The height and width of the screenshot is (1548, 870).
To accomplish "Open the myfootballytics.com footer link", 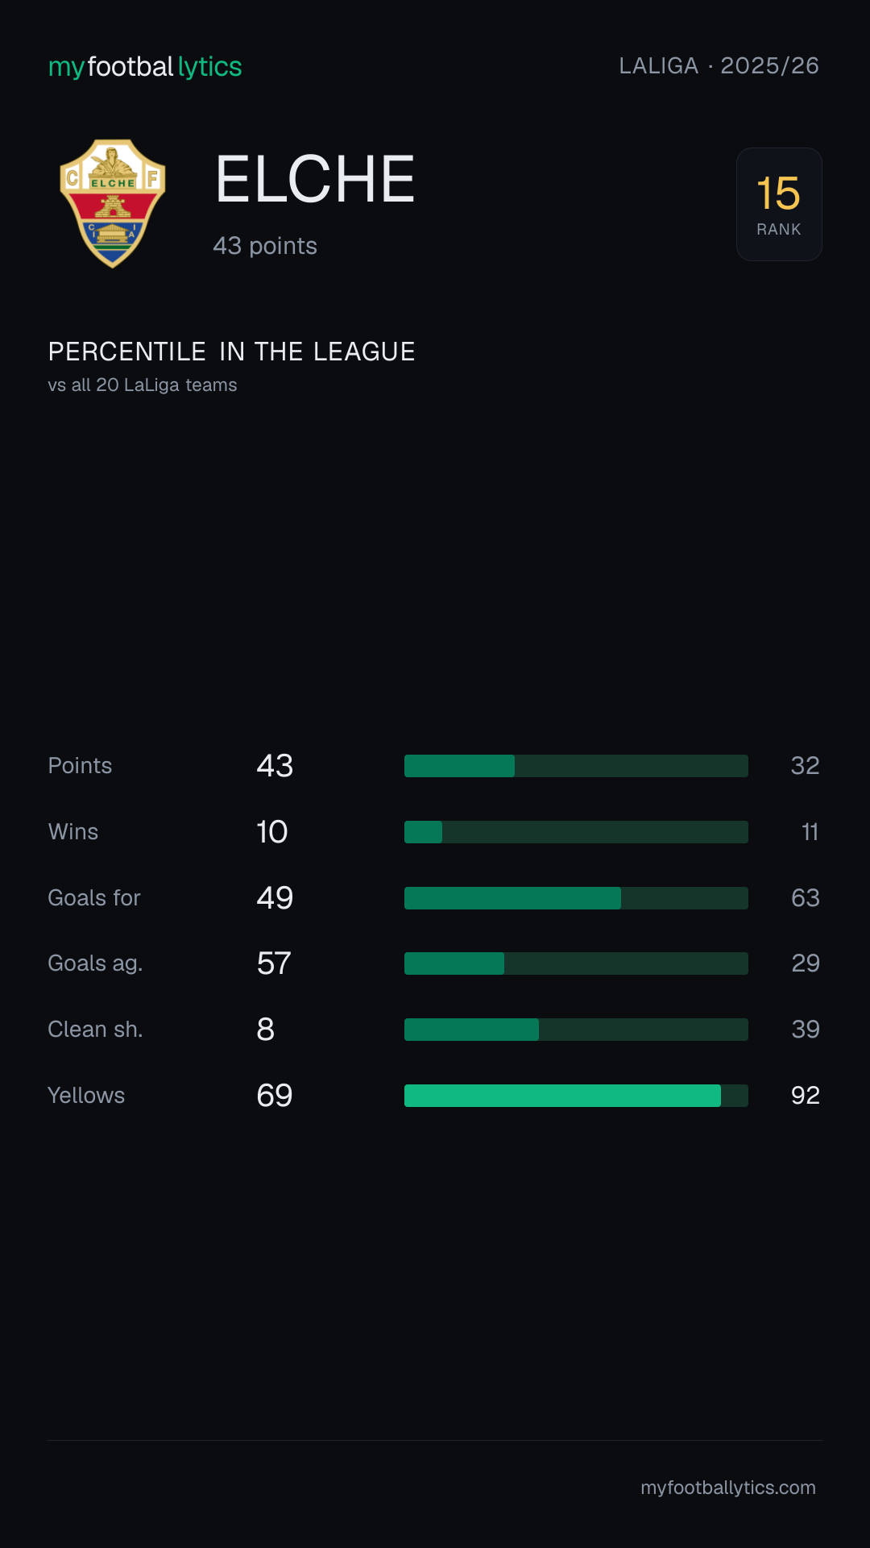I will point(728,1488).
